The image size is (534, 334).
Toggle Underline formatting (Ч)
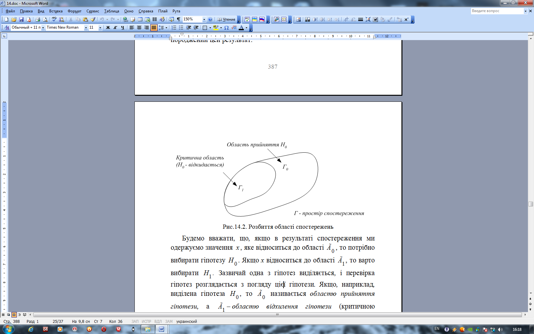(123, 28)
